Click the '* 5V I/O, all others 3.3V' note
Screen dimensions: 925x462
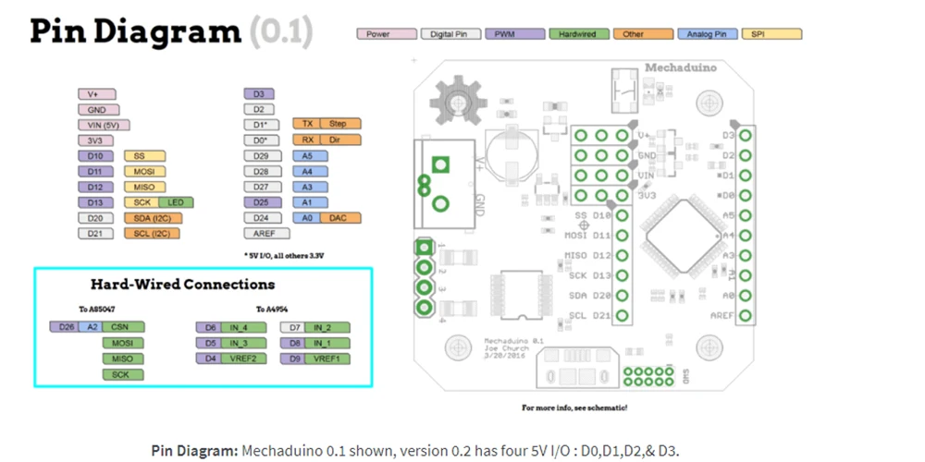tap(282, 256)
